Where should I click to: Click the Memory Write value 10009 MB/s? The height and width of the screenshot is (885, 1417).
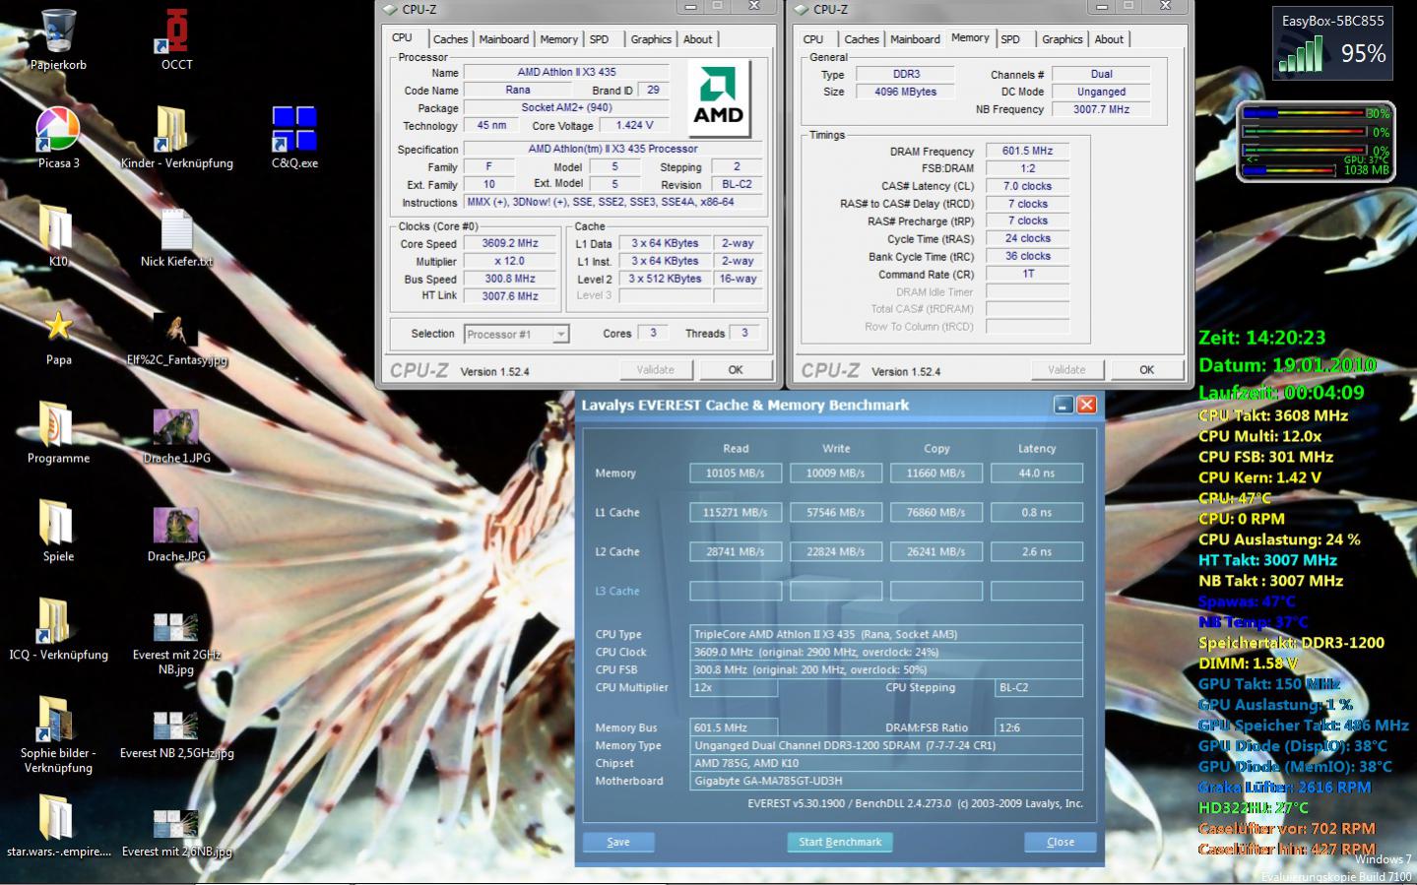(x=836, y=474)
